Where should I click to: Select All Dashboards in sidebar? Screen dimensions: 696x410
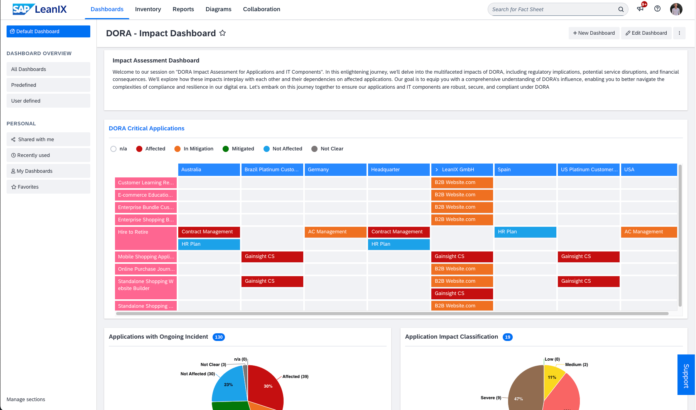(x=48, y=69)
